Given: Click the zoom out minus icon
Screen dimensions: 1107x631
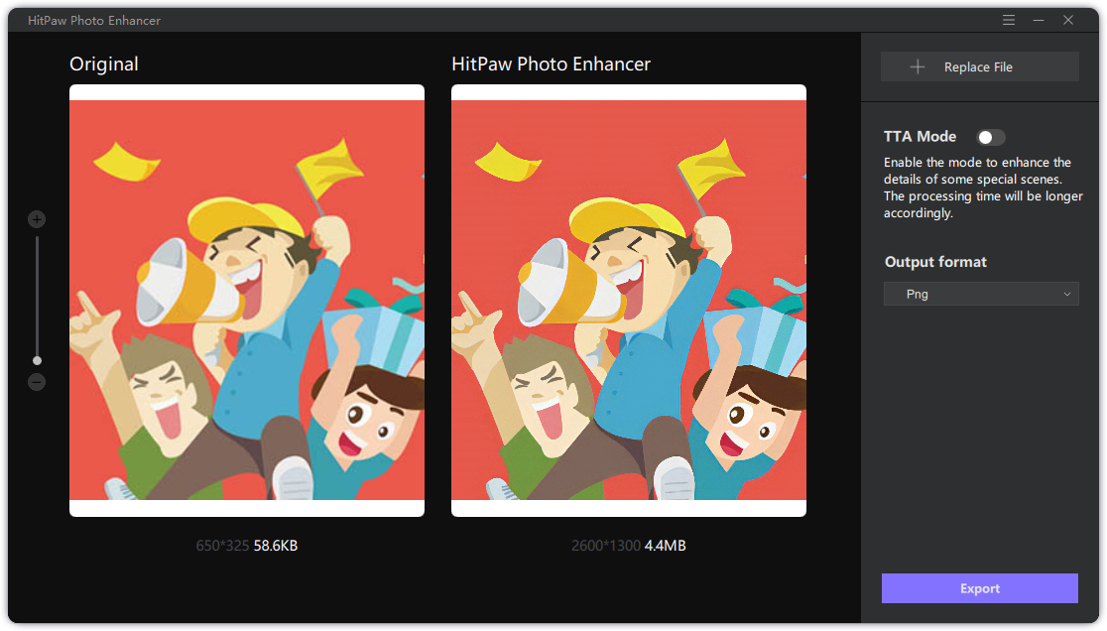Looking at the screenshot, I should (x=37, y=382).
